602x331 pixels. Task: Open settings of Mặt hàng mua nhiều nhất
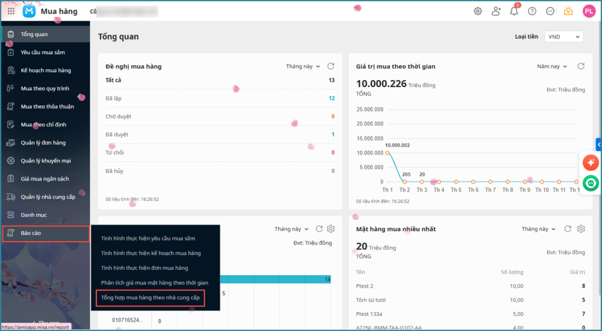[x=581, y=229]
